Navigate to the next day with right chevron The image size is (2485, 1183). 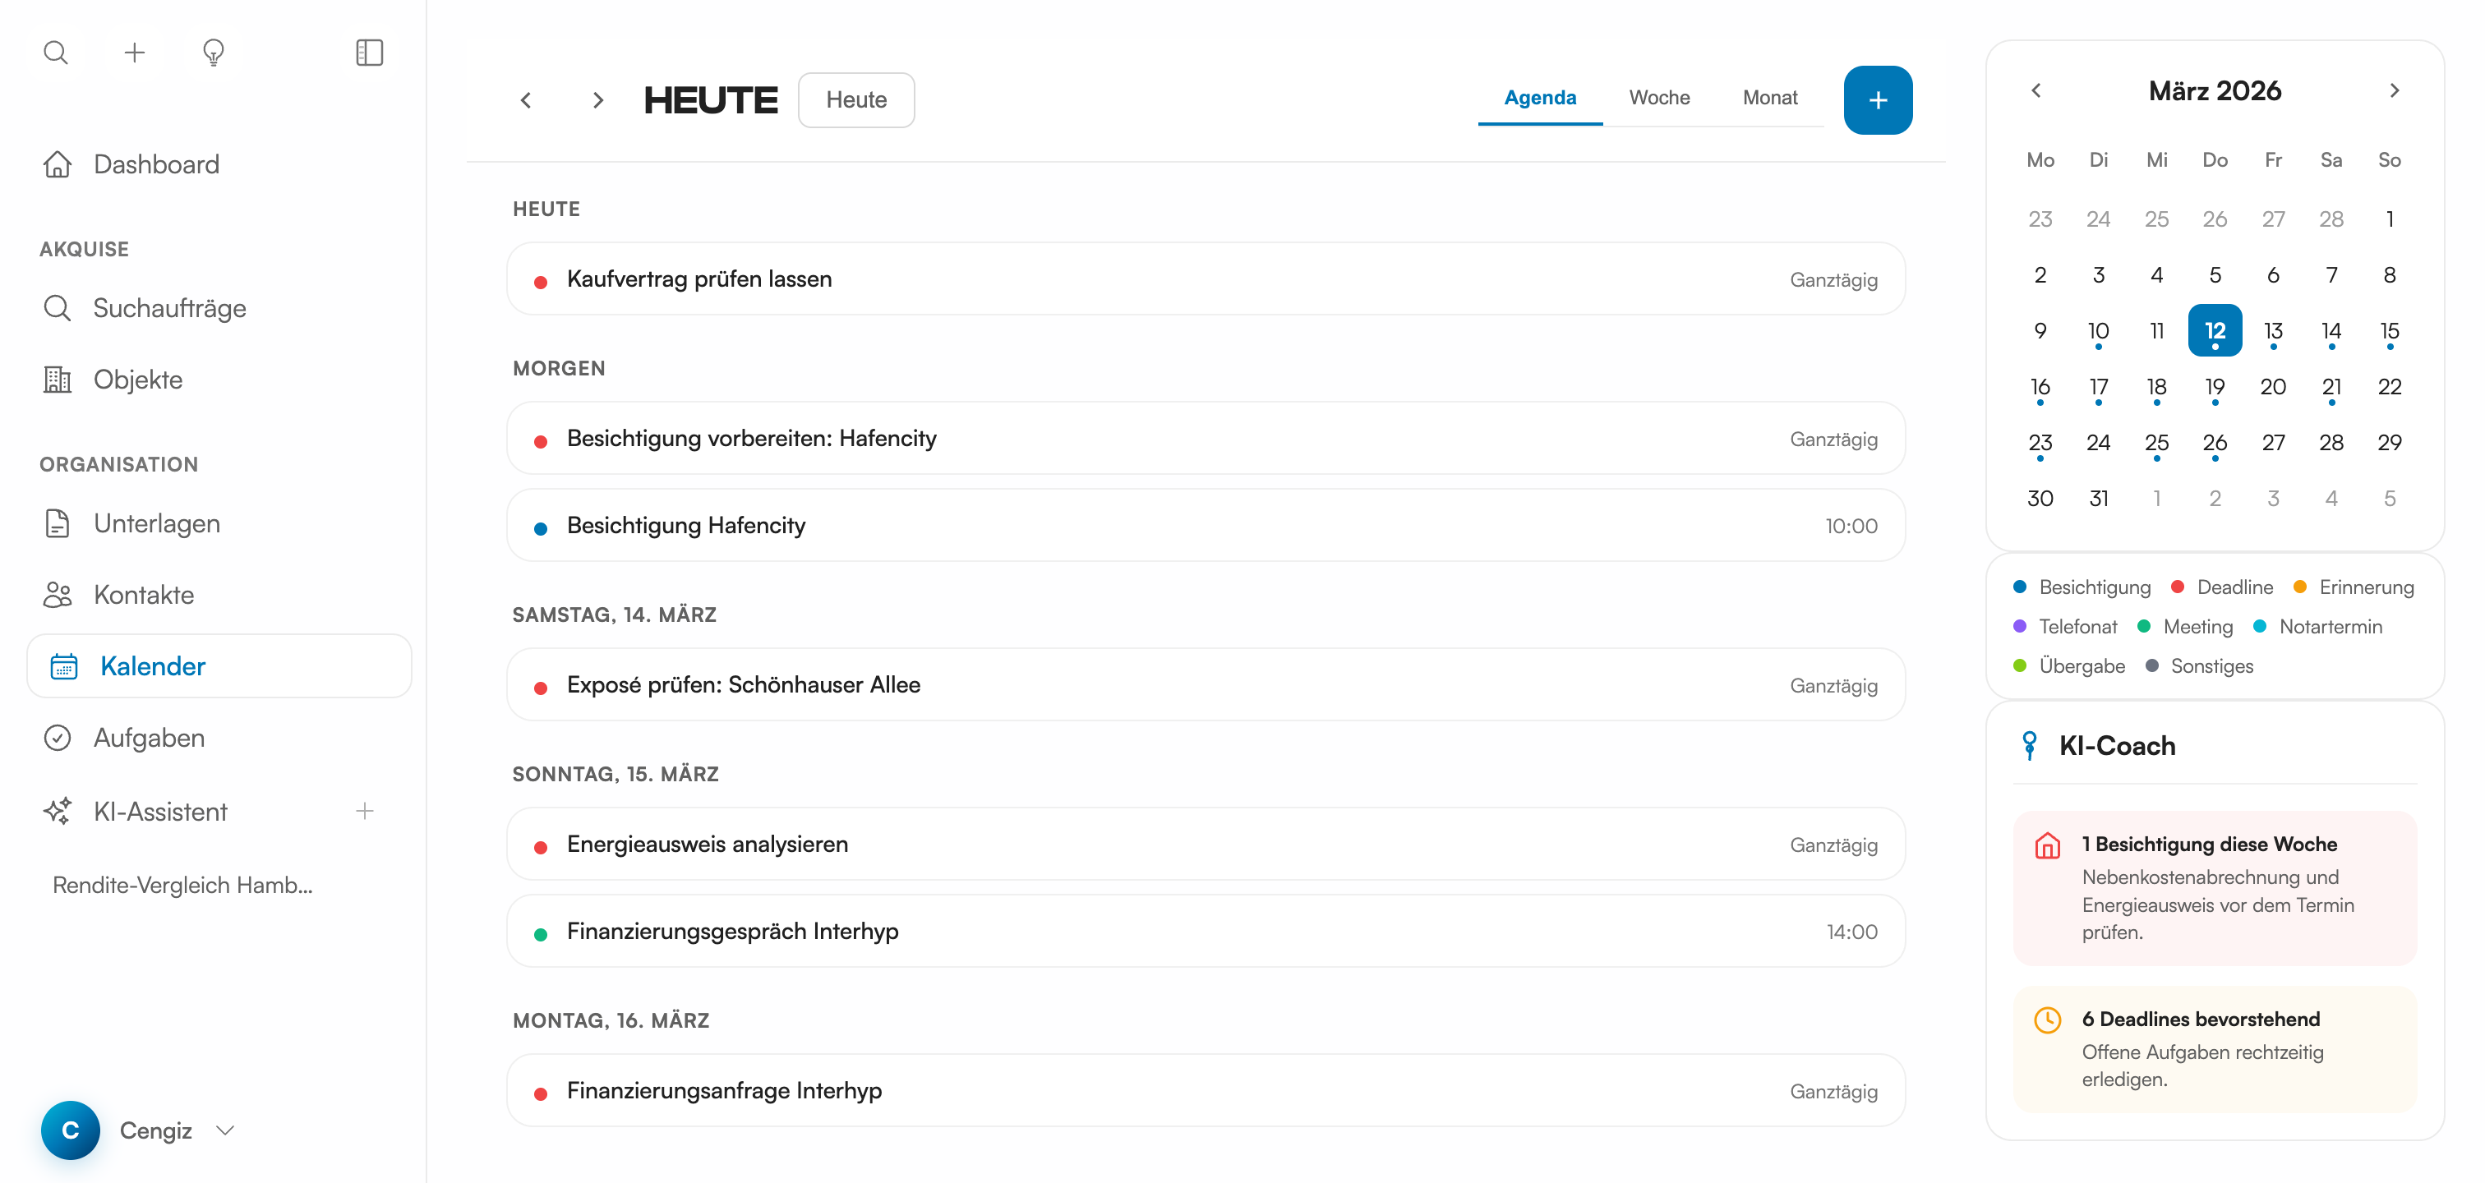tap(598, 100)
